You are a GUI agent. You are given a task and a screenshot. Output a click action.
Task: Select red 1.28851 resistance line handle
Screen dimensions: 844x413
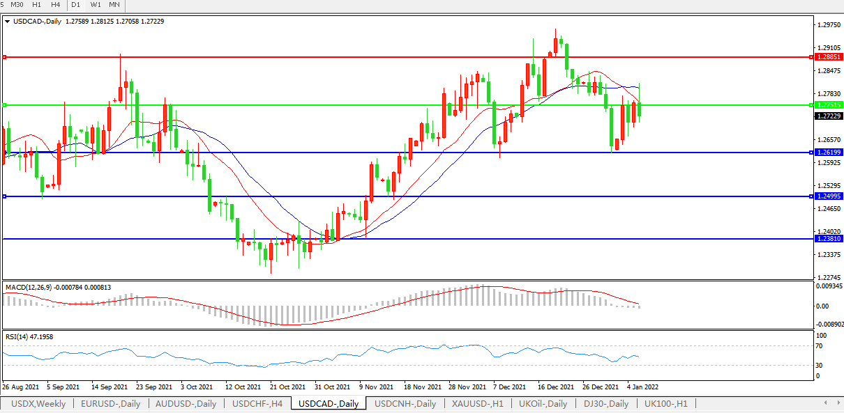click(x=5, y=57)
